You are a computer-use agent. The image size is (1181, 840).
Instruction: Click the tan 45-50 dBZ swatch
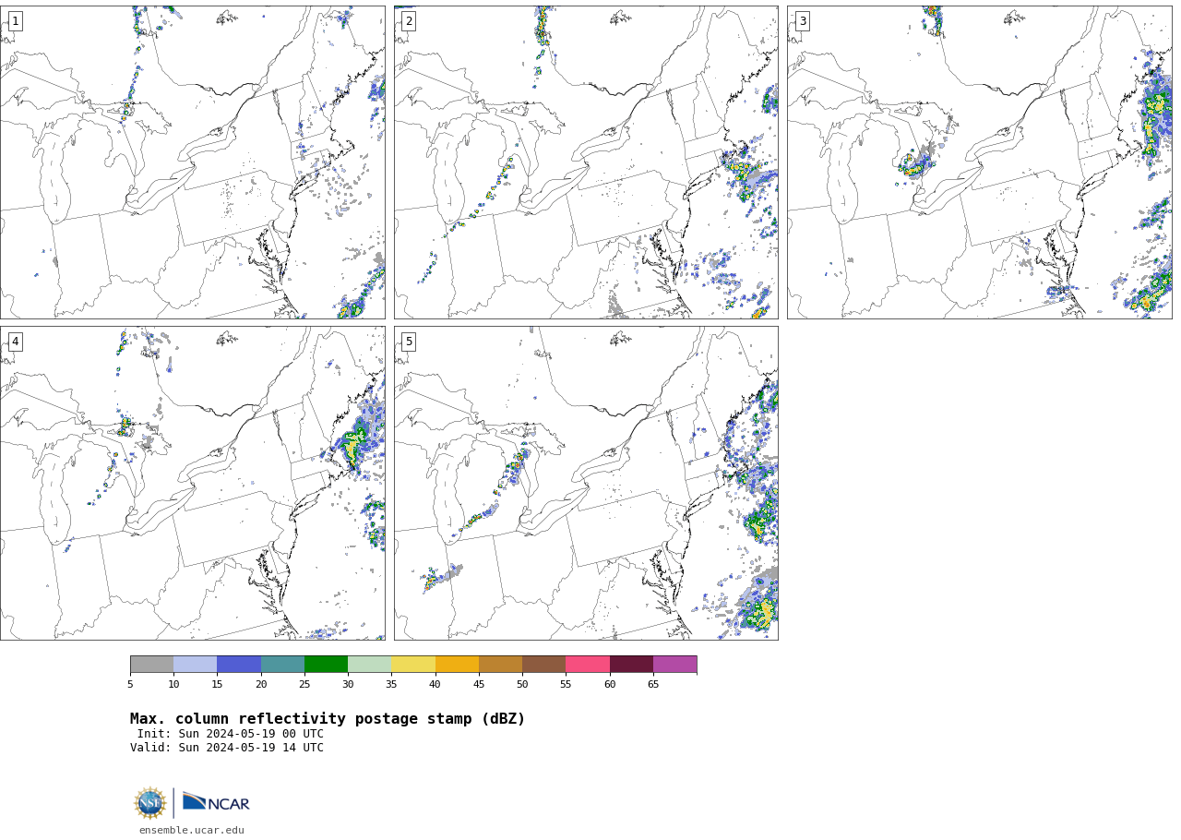point(500,665)
